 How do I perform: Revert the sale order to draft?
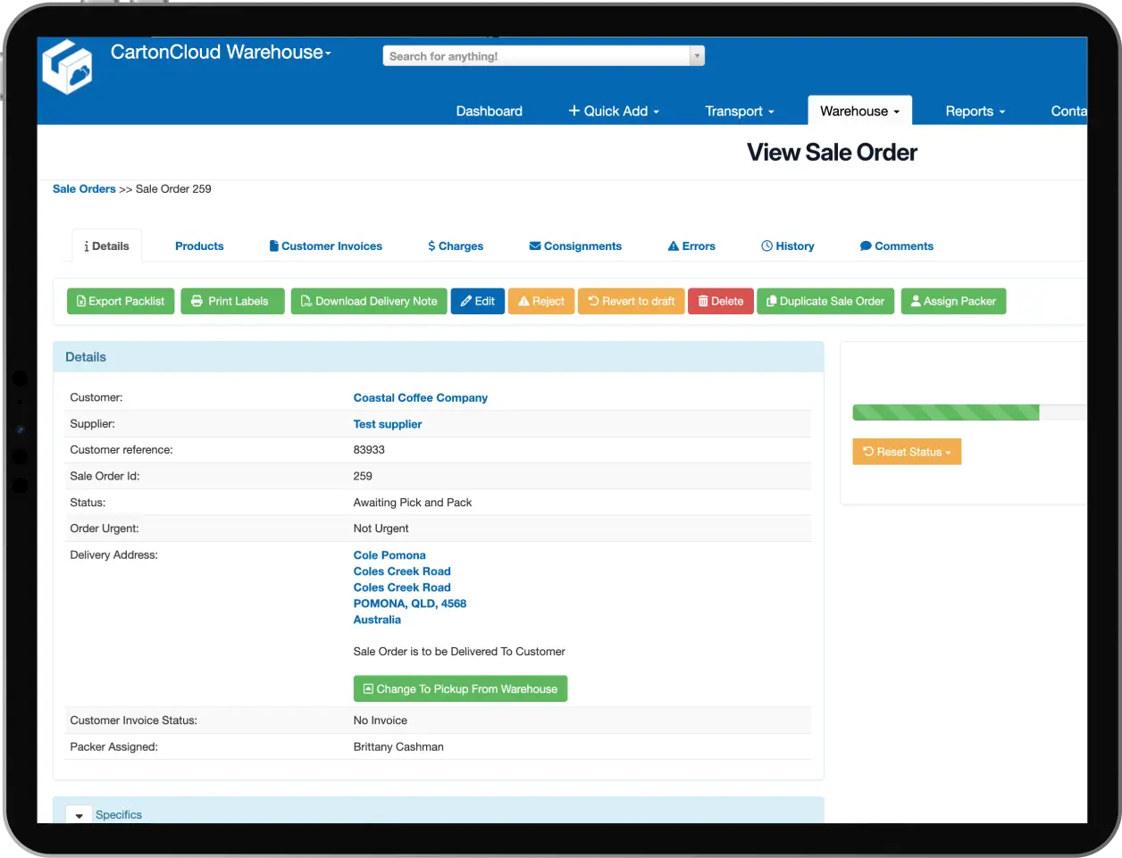[x=631, y=301]
